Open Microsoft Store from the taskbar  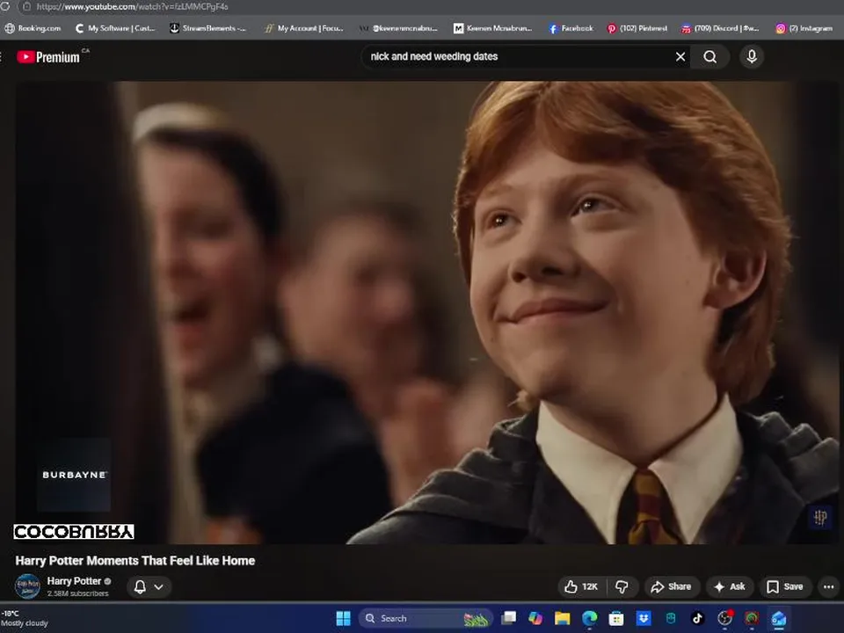(616, 618)
